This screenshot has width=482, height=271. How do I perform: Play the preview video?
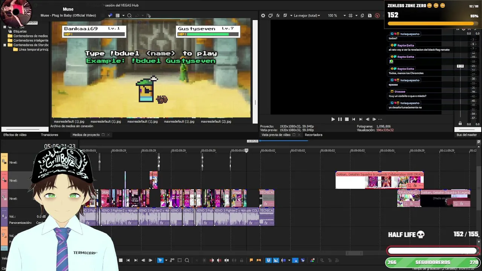(333, 119)
